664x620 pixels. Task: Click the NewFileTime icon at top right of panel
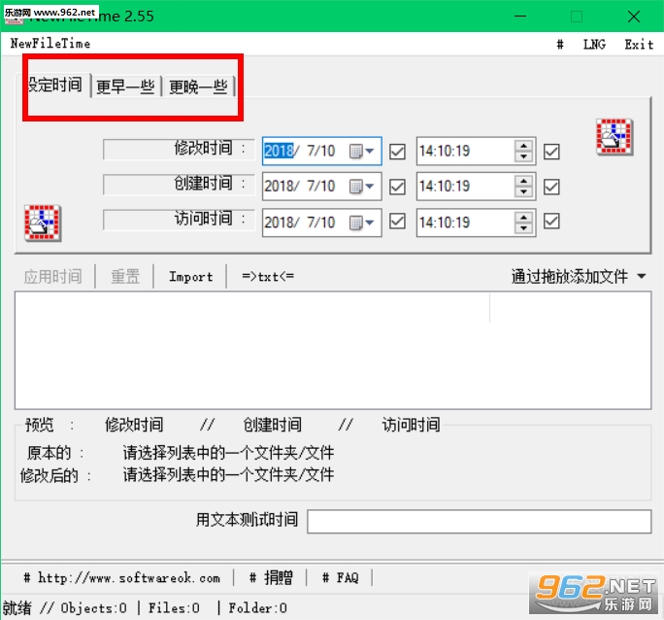(x=614, y=137)
